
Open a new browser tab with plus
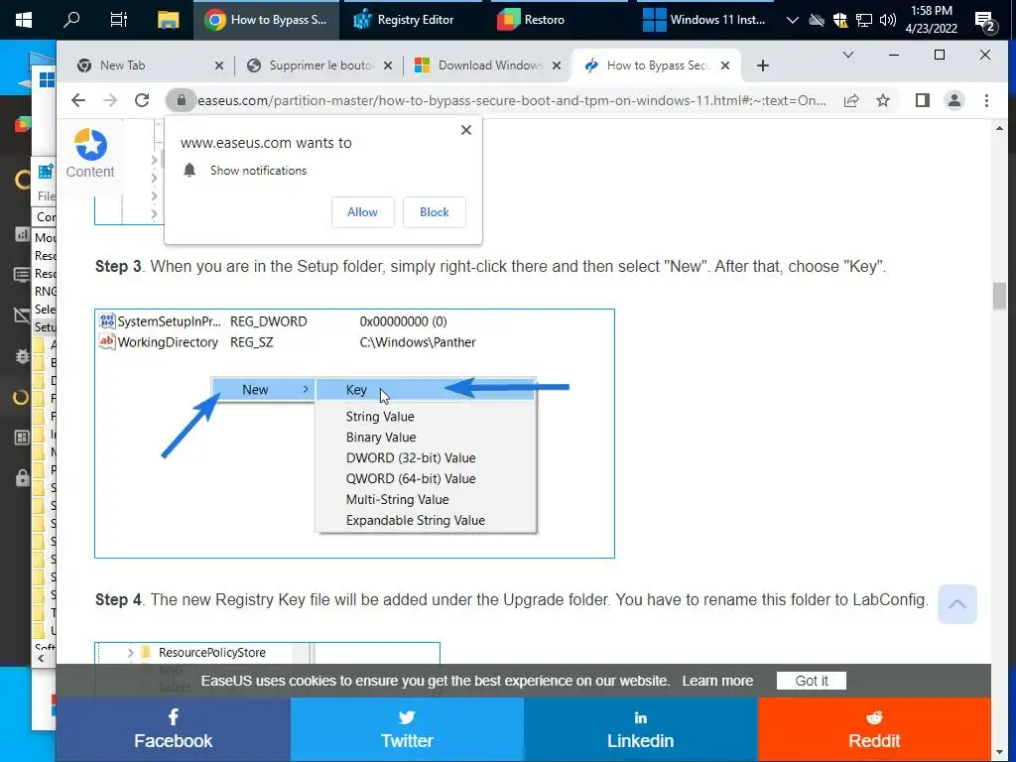point(763,65)
